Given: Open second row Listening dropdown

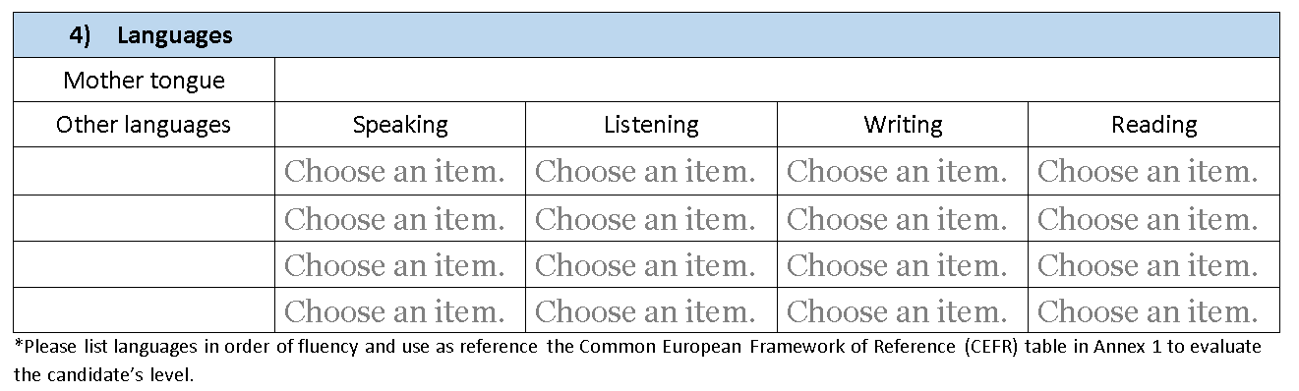Looking at the screenshot, I should click(x=645, y=218).
